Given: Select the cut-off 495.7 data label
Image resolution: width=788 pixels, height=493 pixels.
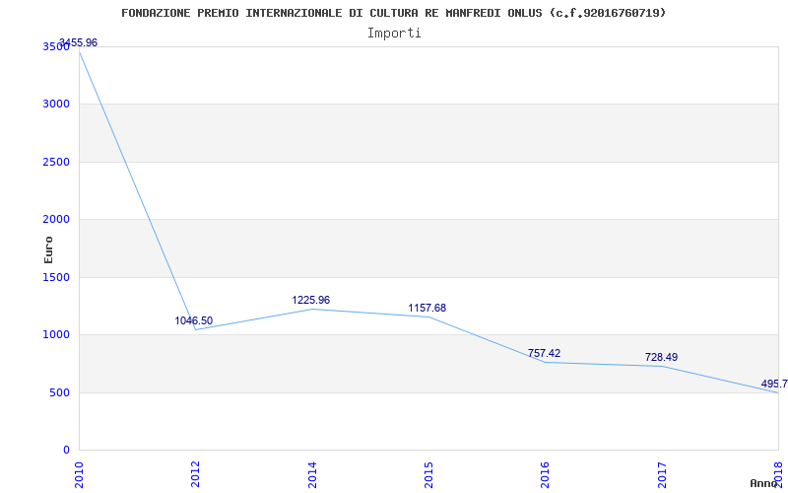Looking at the screenshot, I should pyautogui.click(x=774, y=384).
